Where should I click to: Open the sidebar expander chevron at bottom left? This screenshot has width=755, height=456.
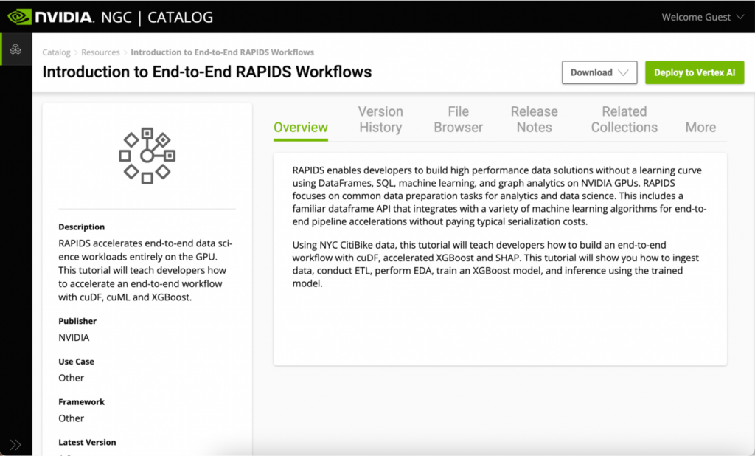point(15,443)
